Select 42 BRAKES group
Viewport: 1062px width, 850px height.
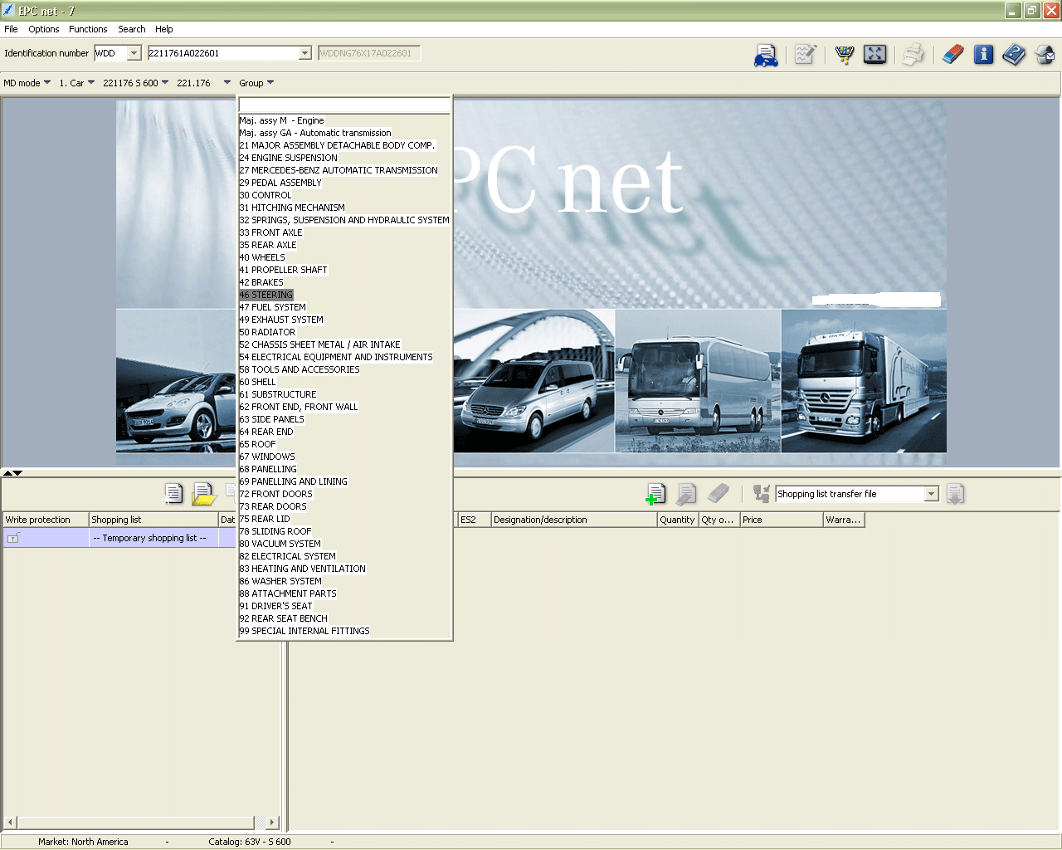(x=261, y=282)
